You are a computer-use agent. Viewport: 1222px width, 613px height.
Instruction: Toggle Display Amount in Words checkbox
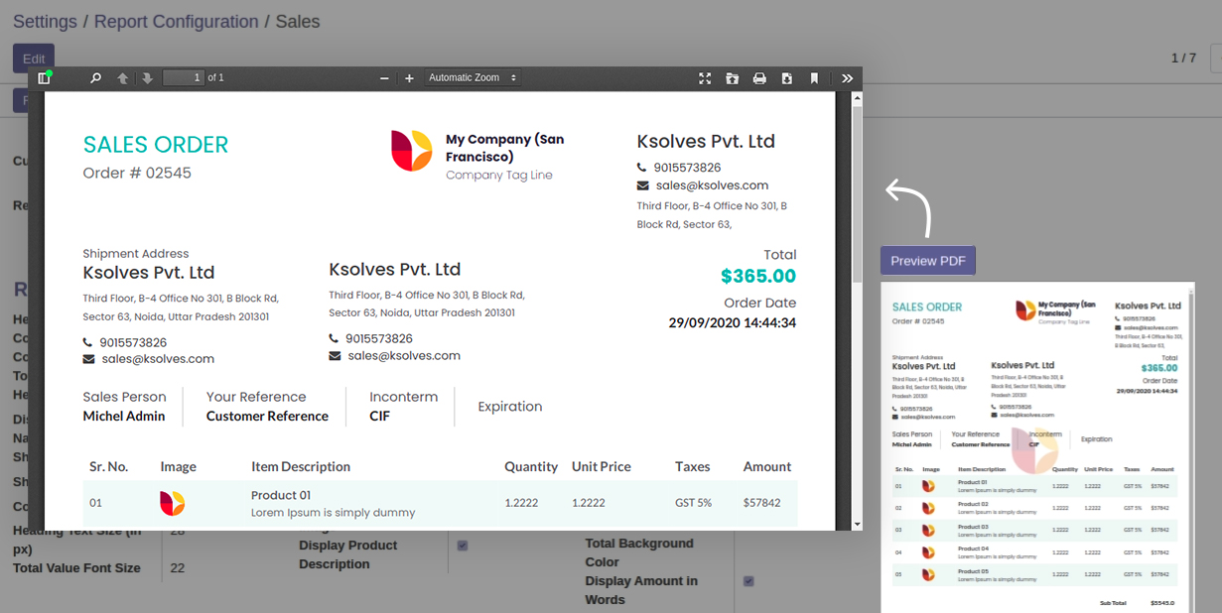pos(748,581)
